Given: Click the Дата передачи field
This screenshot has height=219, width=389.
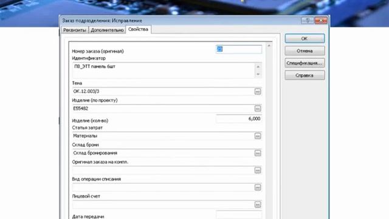Looking at the screenshot, I should click(x=239, y=215).
